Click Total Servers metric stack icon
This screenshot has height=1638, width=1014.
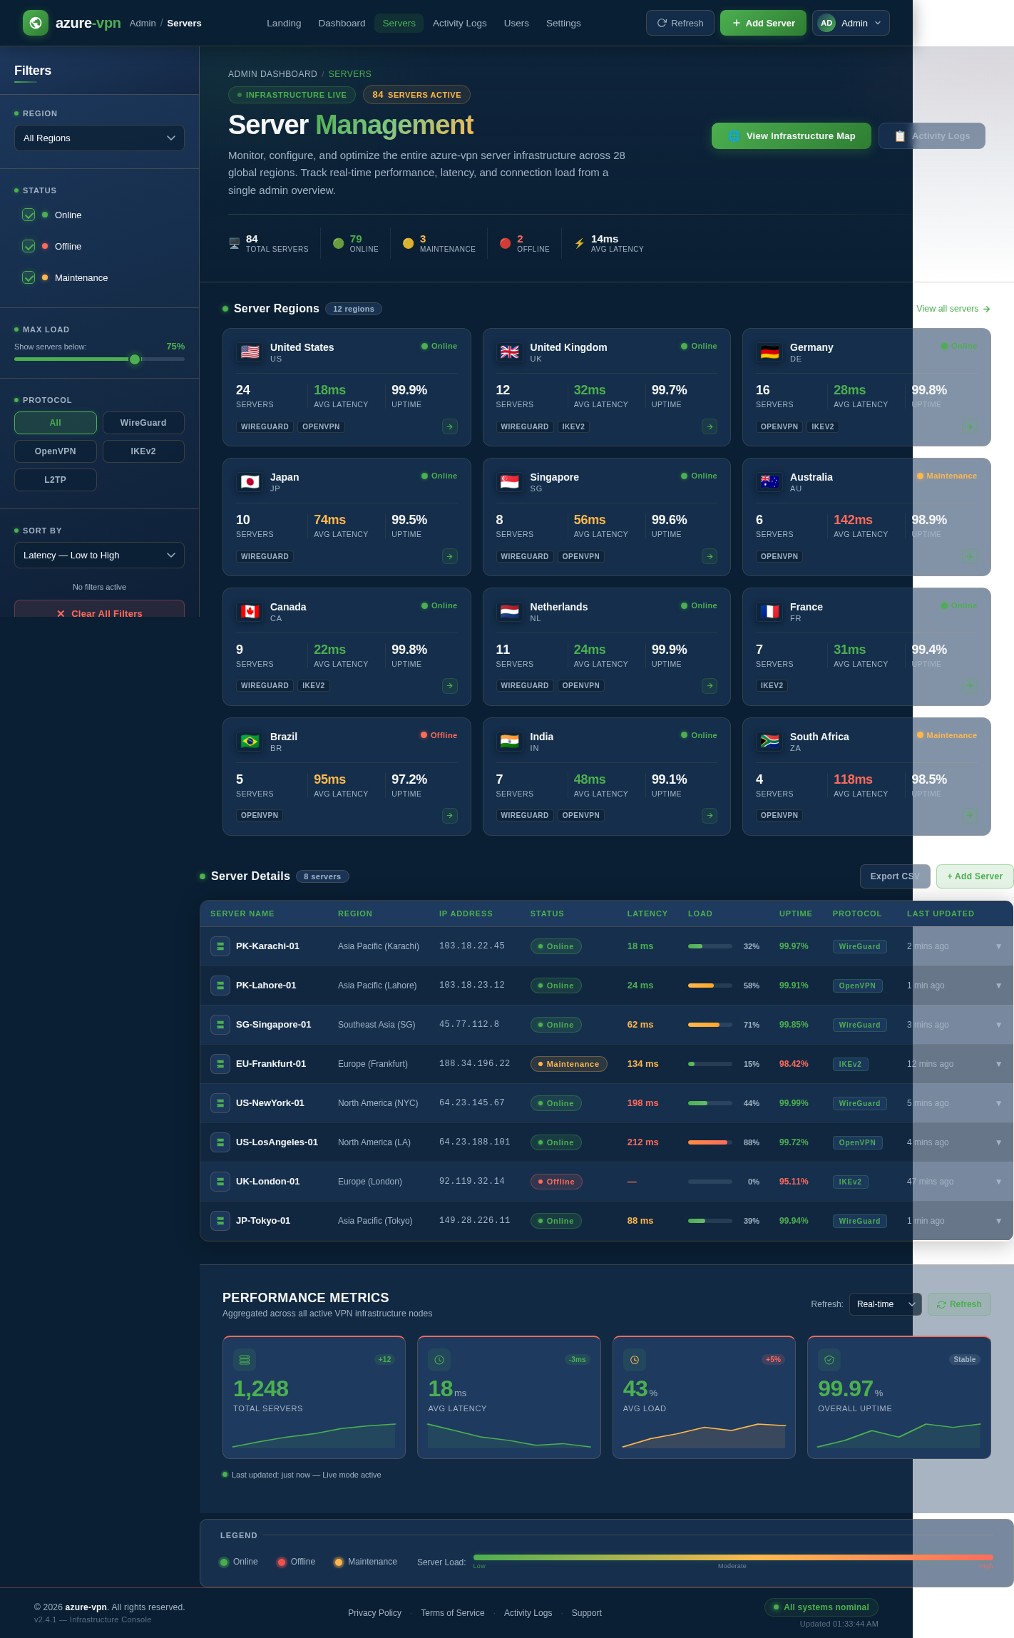(x=245, y=1360)
